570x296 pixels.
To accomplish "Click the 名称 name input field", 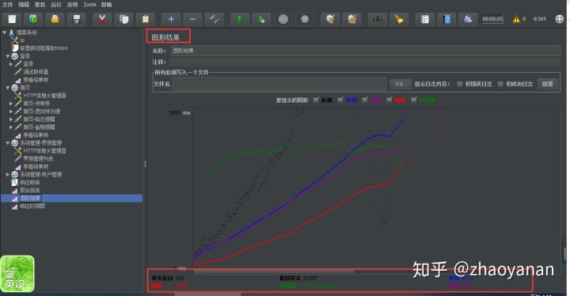I will [x=365, y=51].
